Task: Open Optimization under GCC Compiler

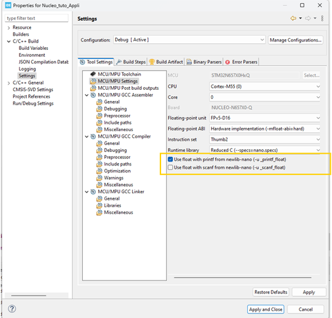Action: point(114,171)
